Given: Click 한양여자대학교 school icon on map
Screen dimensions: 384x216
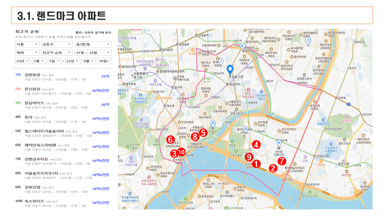Looking at the screenshot, I should click(262, 92).
